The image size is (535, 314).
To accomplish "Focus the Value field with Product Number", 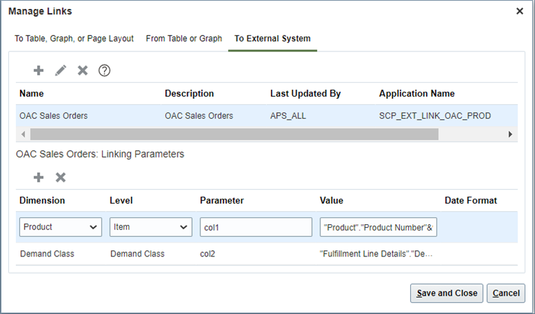I will [x=378, y=227].
